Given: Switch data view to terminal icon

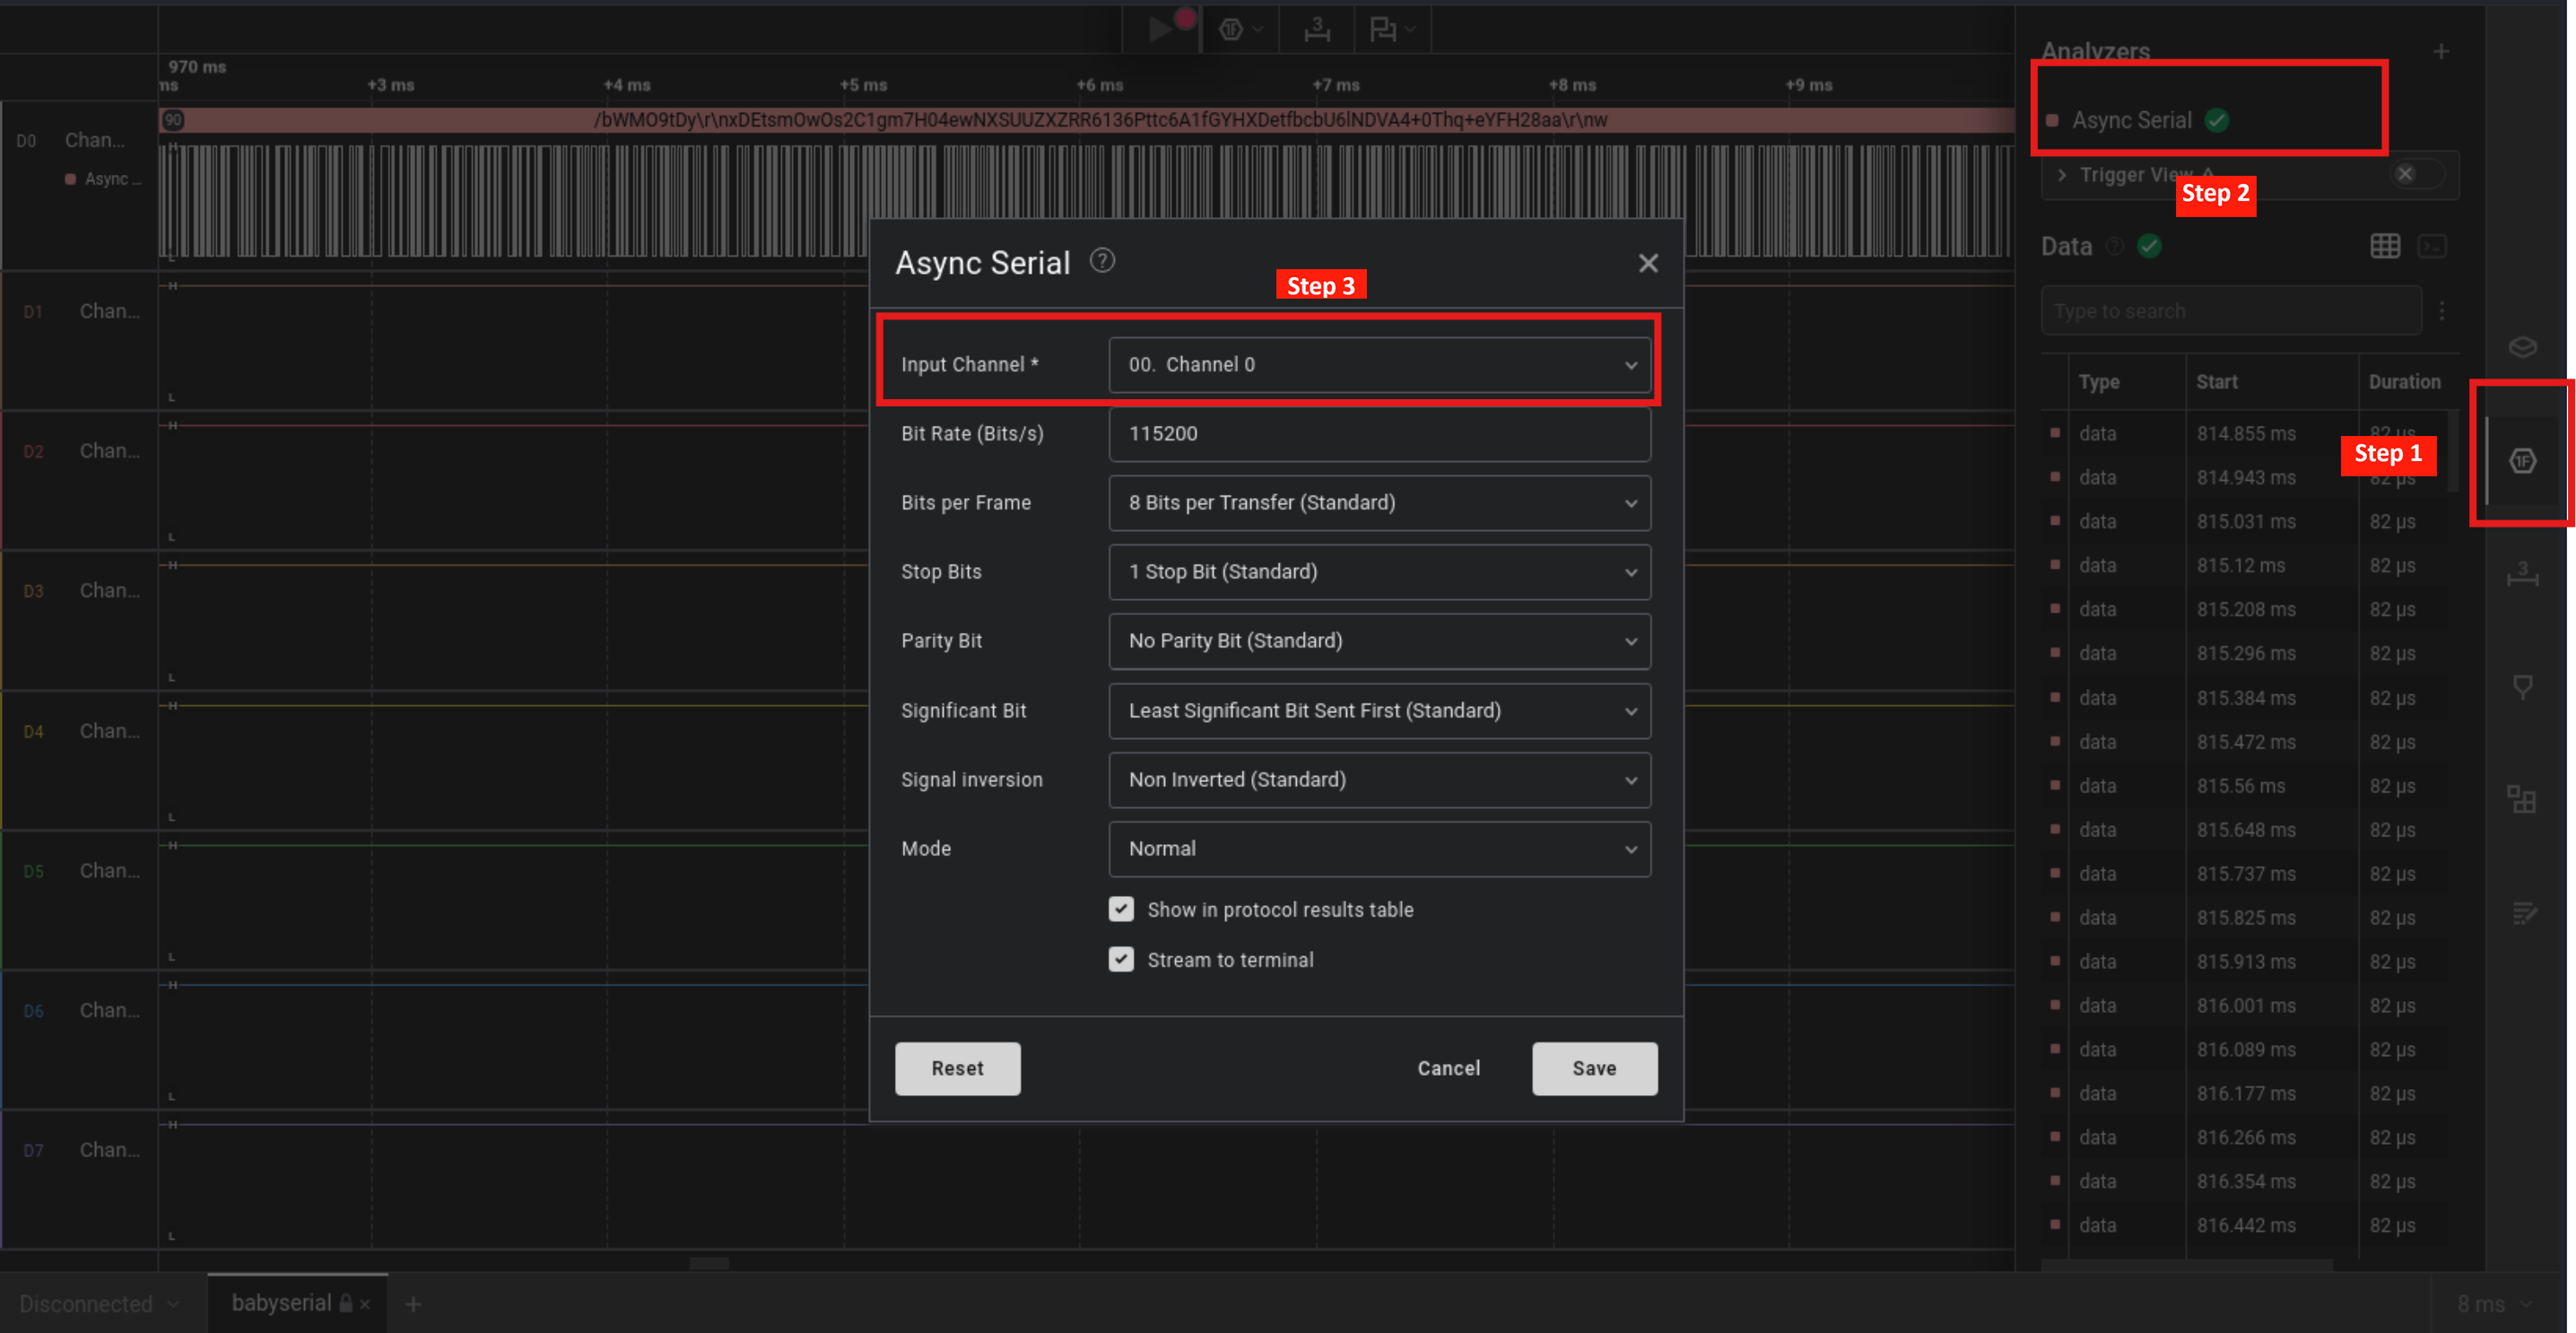Looking at the screenshot, I should coord(2432,246).
